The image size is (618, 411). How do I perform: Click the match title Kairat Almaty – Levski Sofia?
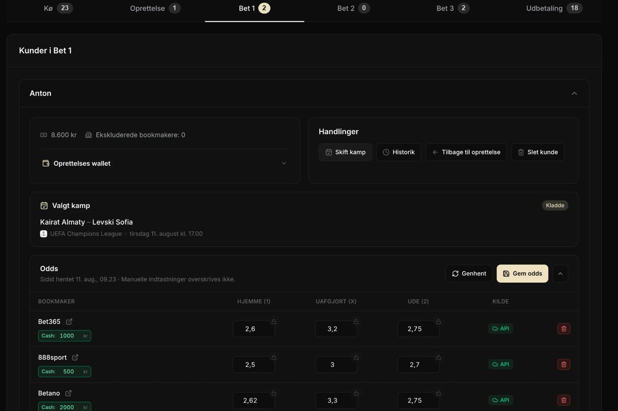point(87,222)
